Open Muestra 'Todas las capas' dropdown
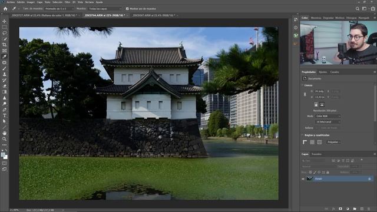 [105, 9]
